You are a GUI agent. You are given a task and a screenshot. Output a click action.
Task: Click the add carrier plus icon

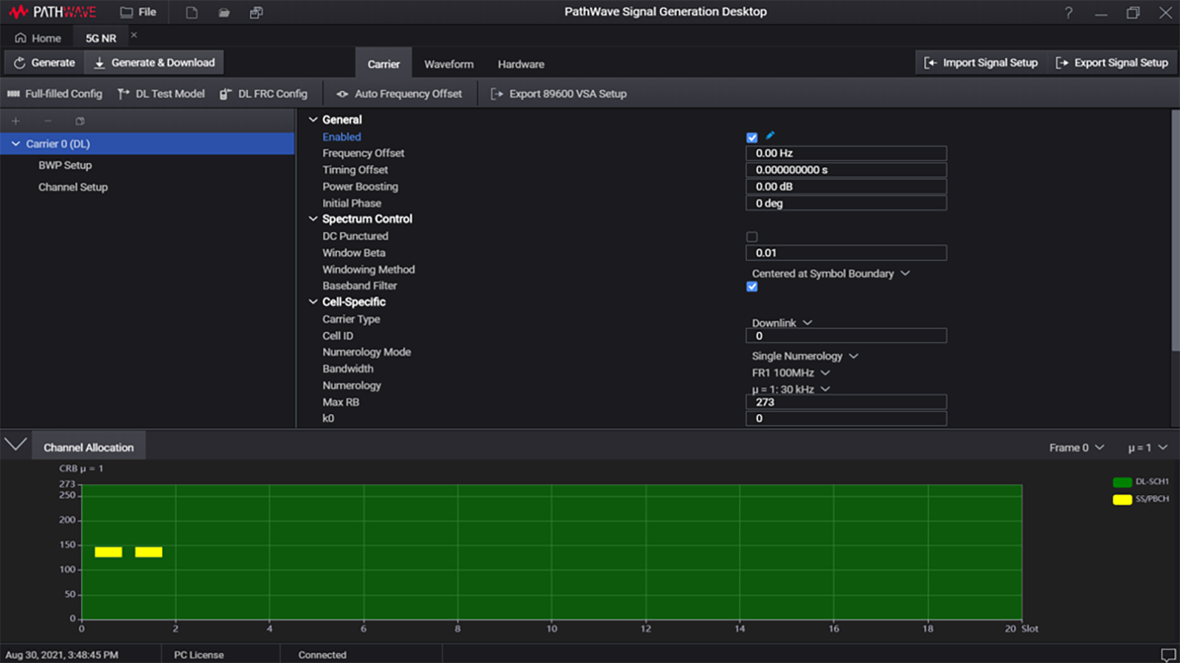pos(15,121)
